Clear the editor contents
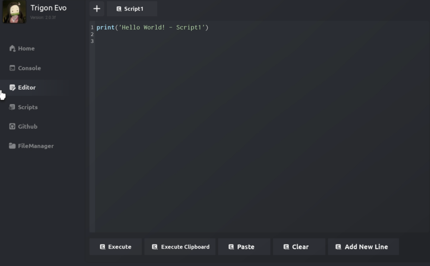Viewport: 430px width, 266px height. (x=299, y=247)
